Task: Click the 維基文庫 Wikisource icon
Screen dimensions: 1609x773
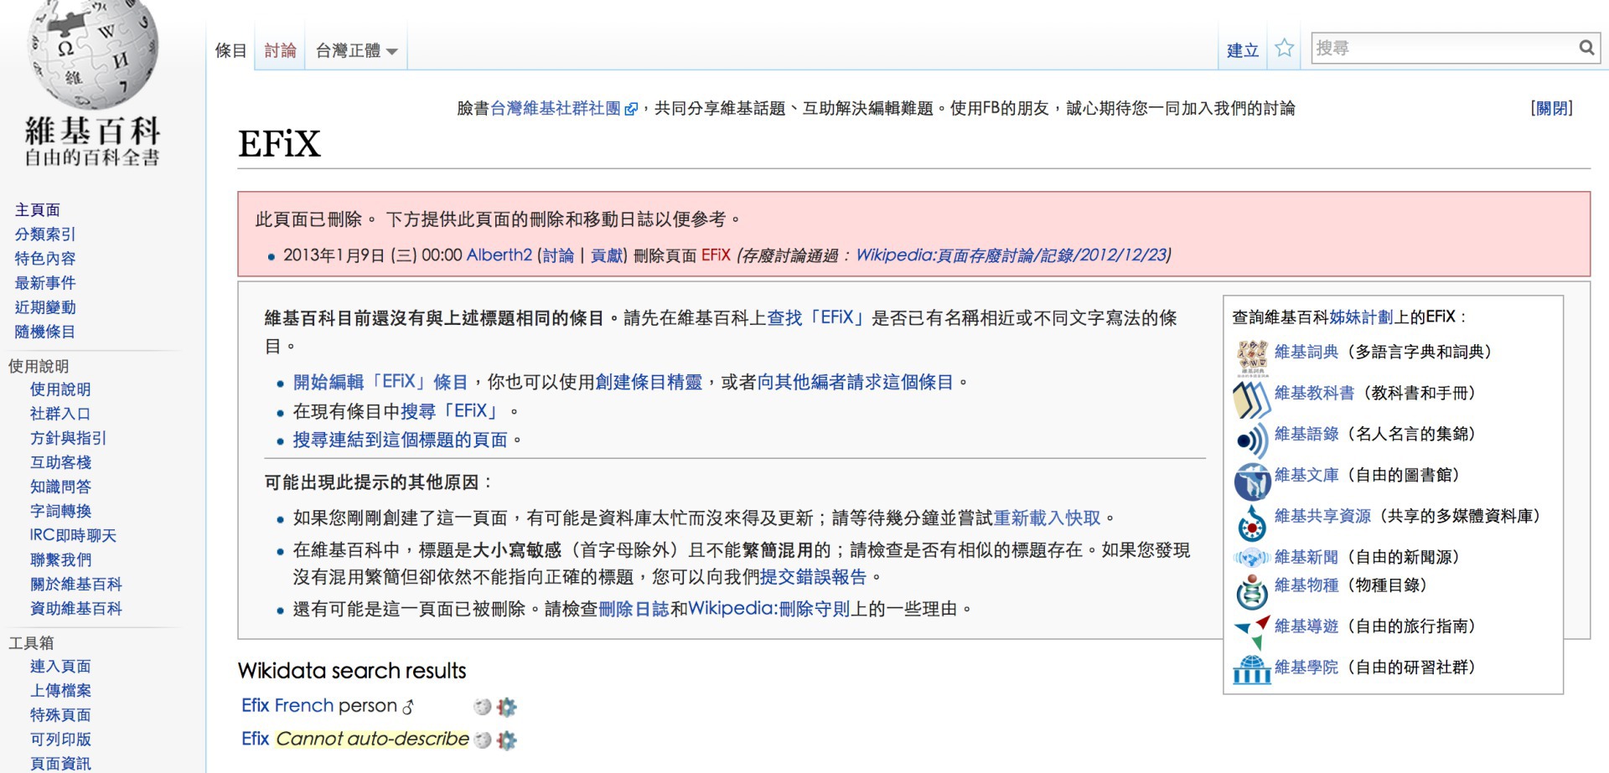Action: tap(1252, 481)
